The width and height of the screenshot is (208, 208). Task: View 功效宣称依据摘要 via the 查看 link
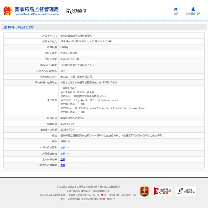point(63,165)
